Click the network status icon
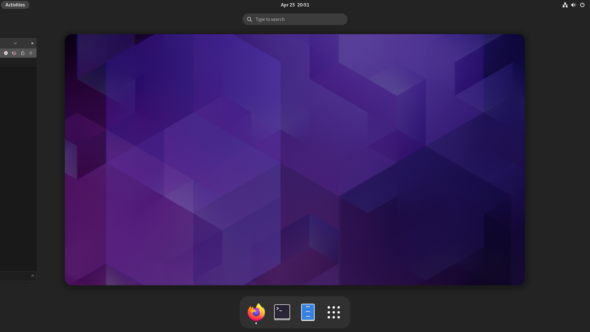This screenshot has height=332, width=590. click(565, 5)
